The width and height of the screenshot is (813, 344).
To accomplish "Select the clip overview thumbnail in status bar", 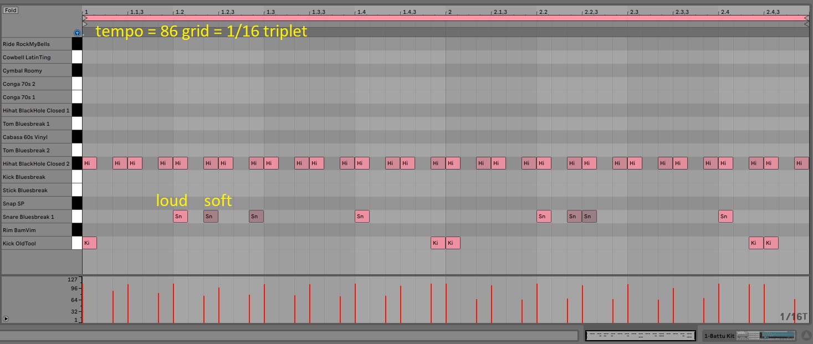I will tap(640, 335).
